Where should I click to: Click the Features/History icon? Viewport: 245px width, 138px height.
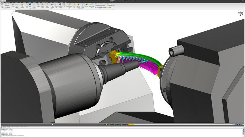coord(42,6)
